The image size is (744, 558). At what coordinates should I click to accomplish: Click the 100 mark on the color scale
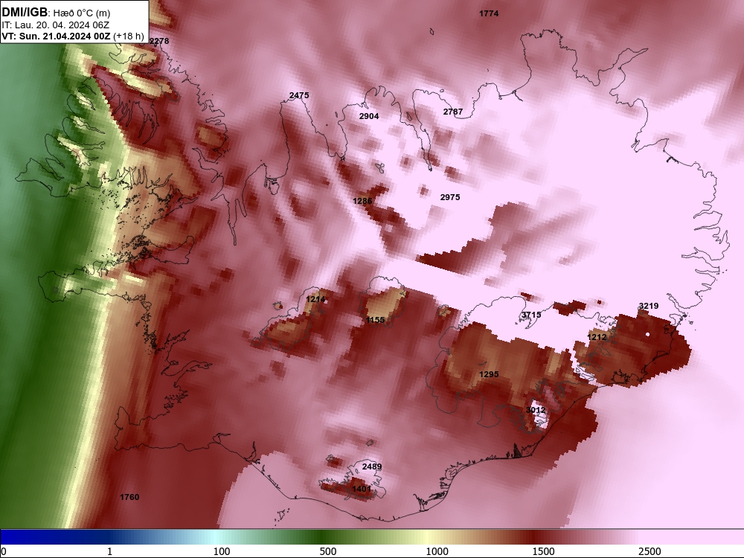(222, 551)
